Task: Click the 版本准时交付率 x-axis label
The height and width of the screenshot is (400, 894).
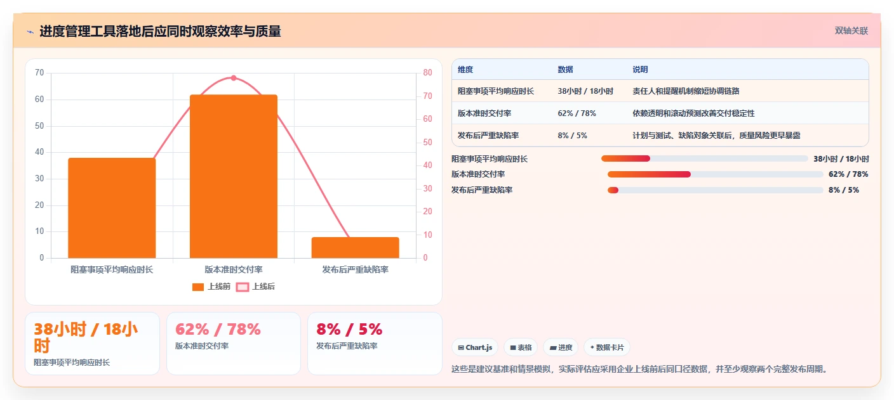Action: (234, 269)
